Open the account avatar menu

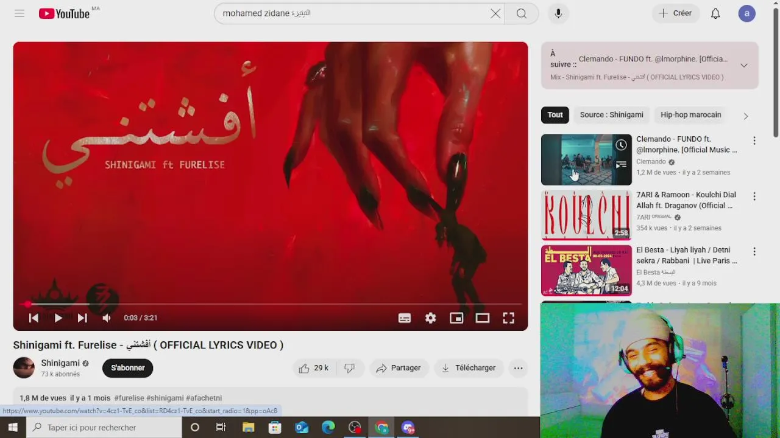pos(747,13)
